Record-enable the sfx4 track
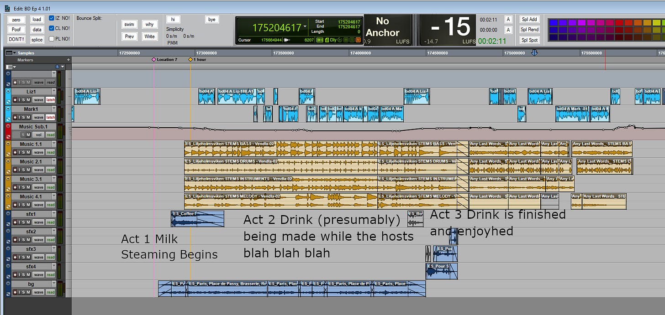 click(16, 274)
